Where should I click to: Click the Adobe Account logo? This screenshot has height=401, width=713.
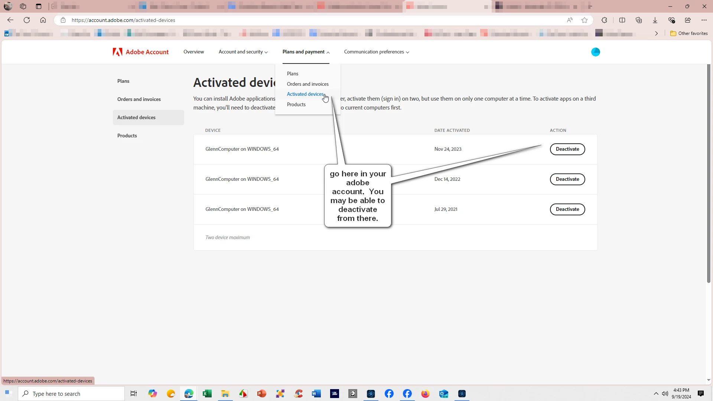[141, 52]
